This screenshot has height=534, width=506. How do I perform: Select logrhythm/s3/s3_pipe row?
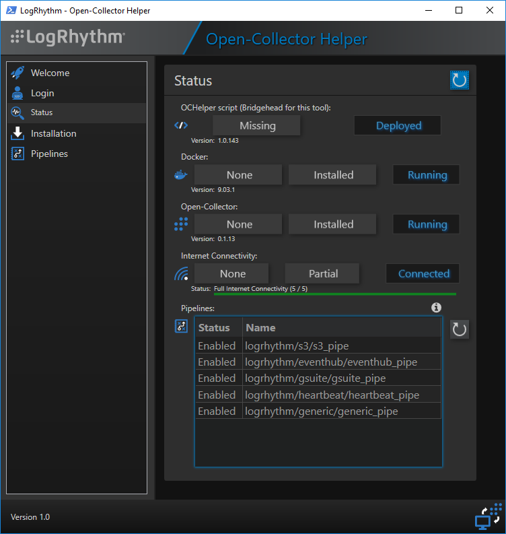(318, 345)
